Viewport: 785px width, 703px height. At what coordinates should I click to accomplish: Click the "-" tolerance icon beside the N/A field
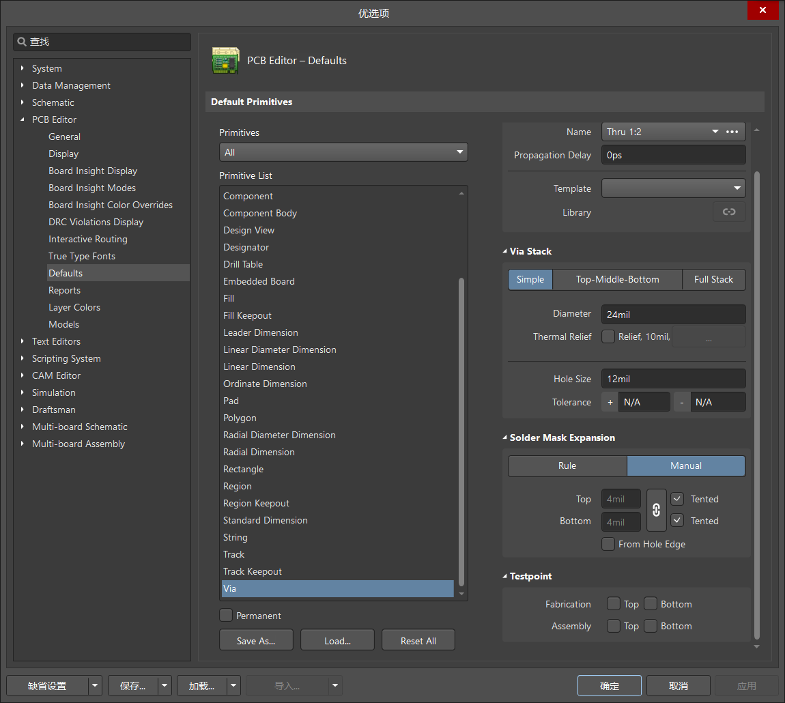pyautogui.click(x=681, y=401)
